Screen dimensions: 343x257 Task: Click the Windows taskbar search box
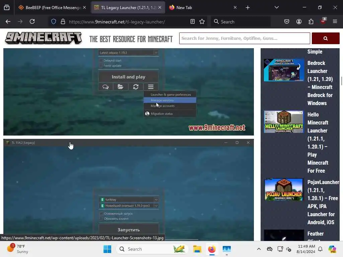tap(152, 249)
